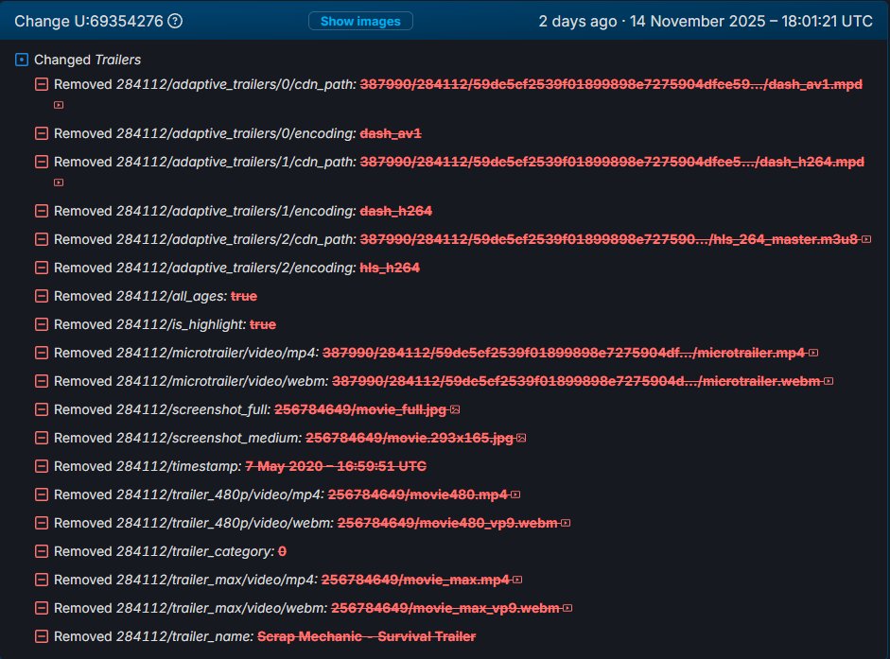Image resolution: width=890 pixels, height=659 pixels.
Task: Click minus icon for microtrailer/video/mp4 row
Action: tap(42, 353)
